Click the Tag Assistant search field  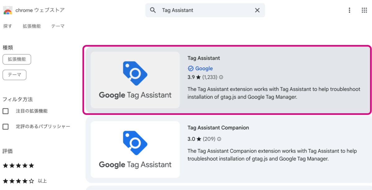tap(205, 10)
